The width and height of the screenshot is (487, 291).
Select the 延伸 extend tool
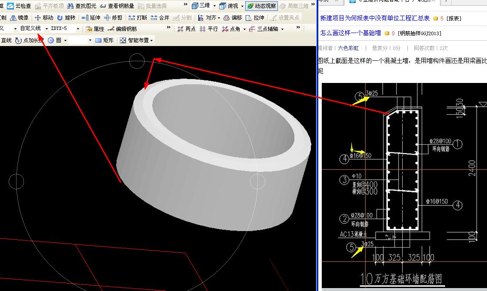click(91, 18)
